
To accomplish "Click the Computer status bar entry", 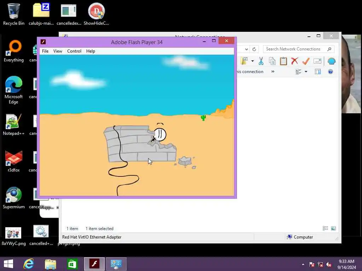I will [300, 237].
